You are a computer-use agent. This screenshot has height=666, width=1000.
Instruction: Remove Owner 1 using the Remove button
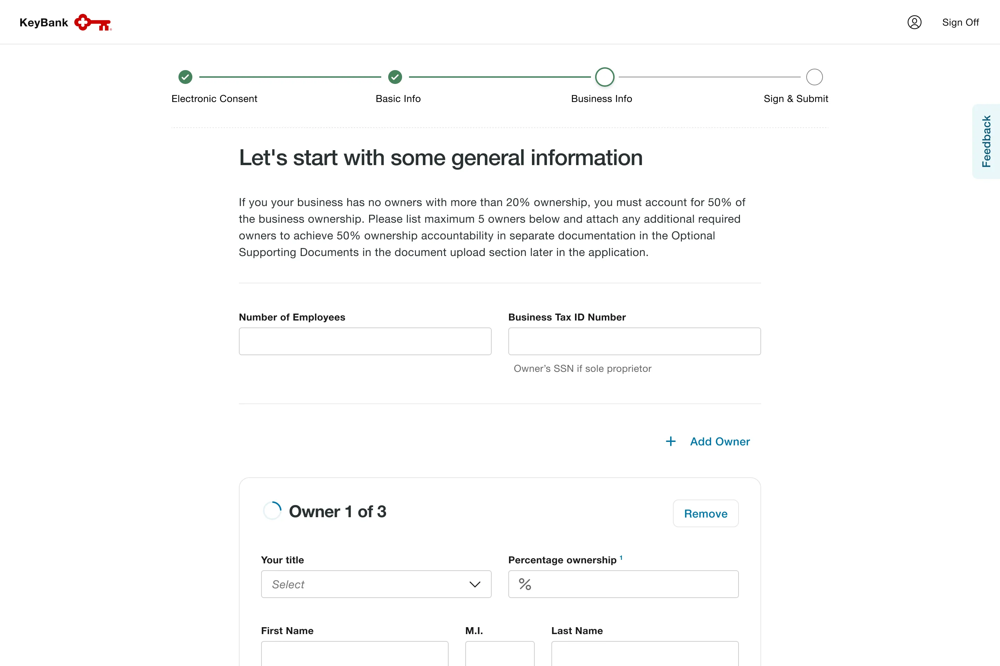click(x=705, y=513)
